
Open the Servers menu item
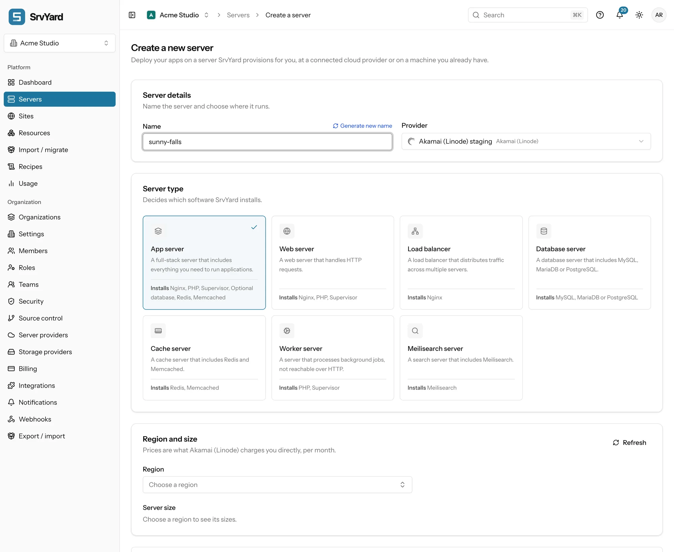coord(60,99)
